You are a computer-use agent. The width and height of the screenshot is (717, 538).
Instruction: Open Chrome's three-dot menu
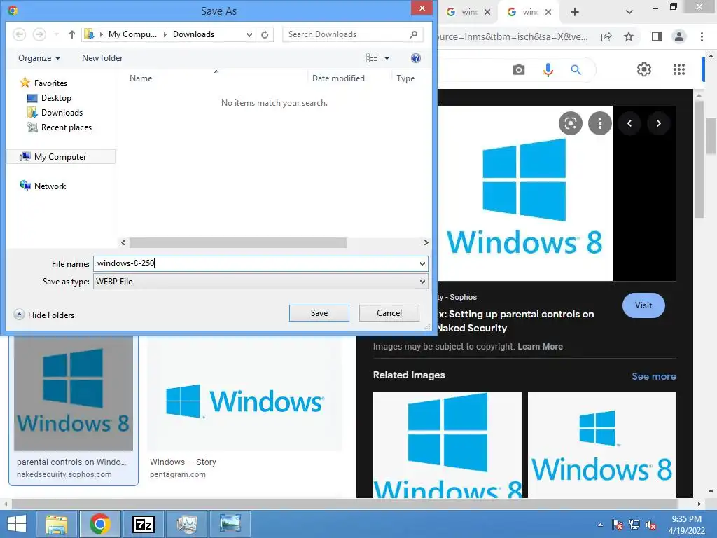(702, 36)
